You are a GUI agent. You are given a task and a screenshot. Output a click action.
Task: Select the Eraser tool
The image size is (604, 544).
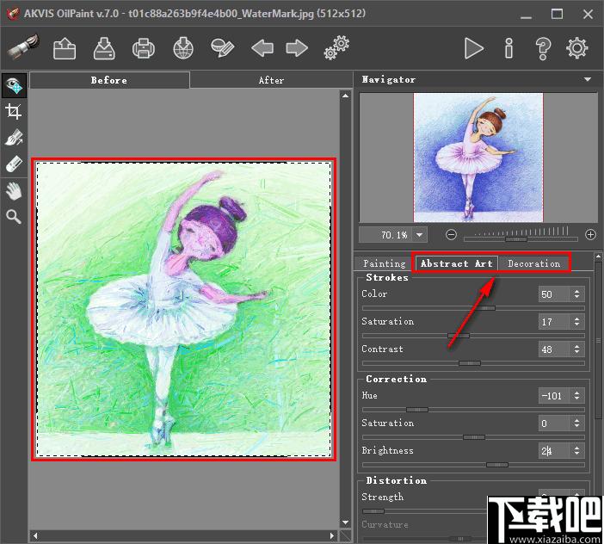14,164
